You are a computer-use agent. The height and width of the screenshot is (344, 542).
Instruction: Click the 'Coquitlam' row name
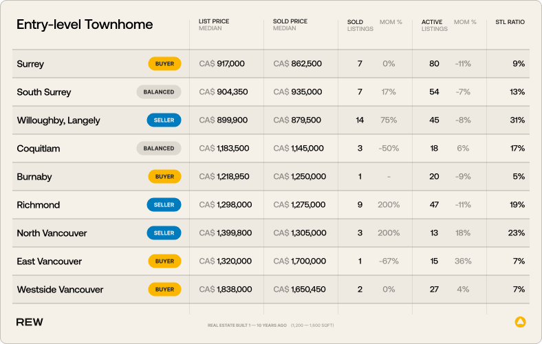39,149
